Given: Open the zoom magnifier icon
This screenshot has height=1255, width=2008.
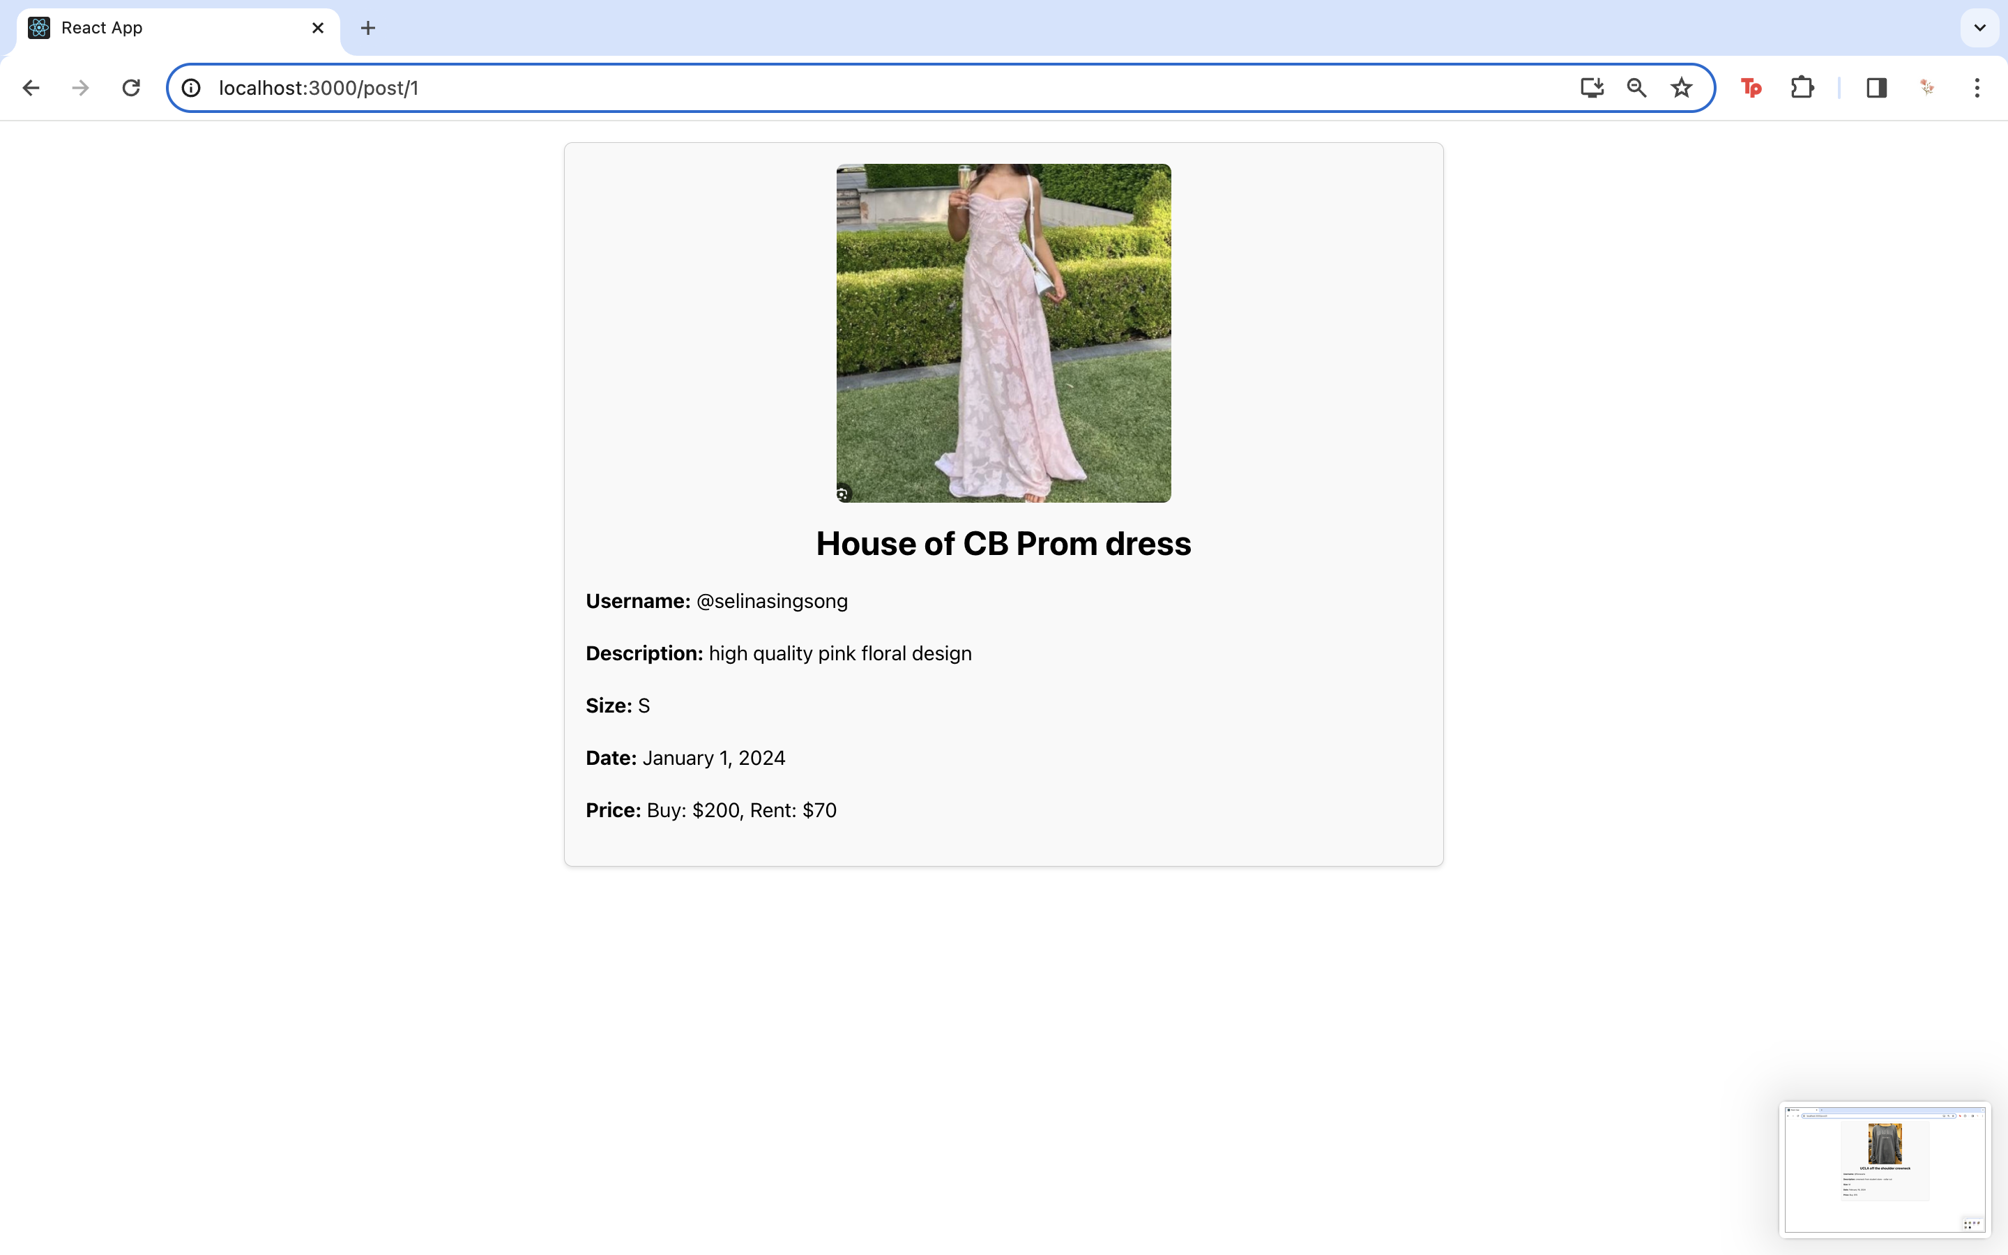Looking at the screenshot, I should pos(1636,88).
